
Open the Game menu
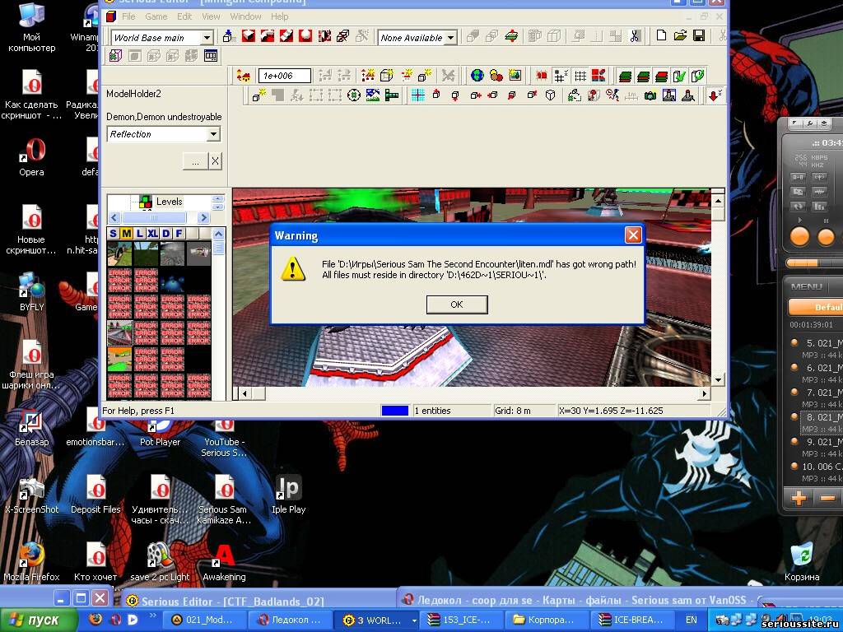coord(156,16)
